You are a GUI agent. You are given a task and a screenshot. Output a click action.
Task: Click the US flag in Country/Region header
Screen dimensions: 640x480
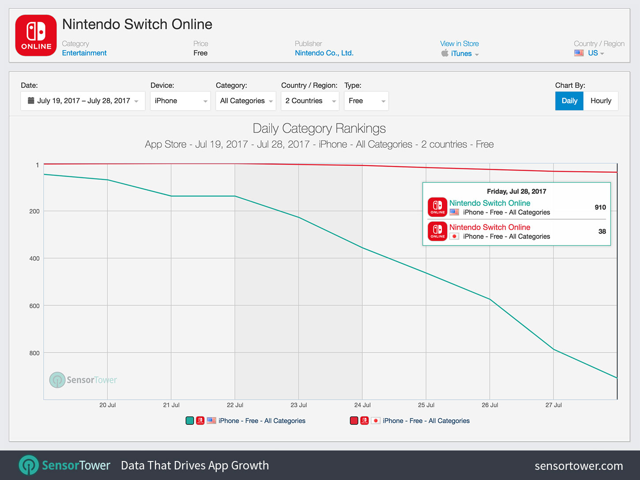tap(579, 53)
